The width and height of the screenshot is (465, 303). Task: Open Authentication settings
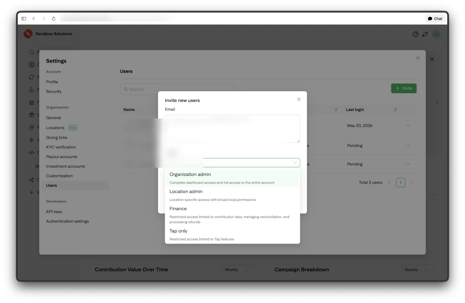point(67,221)
